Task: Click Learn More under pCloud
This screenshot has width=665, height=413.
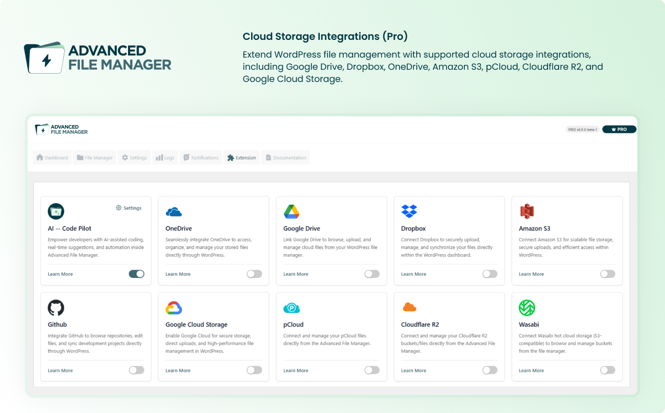Action: pyautogui.click(x=296, y=370)
